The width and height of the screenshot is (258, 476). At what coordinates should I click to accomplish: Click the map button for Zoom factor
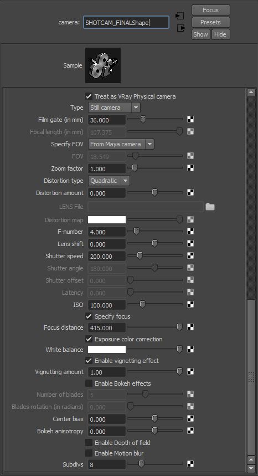point(190,168)
